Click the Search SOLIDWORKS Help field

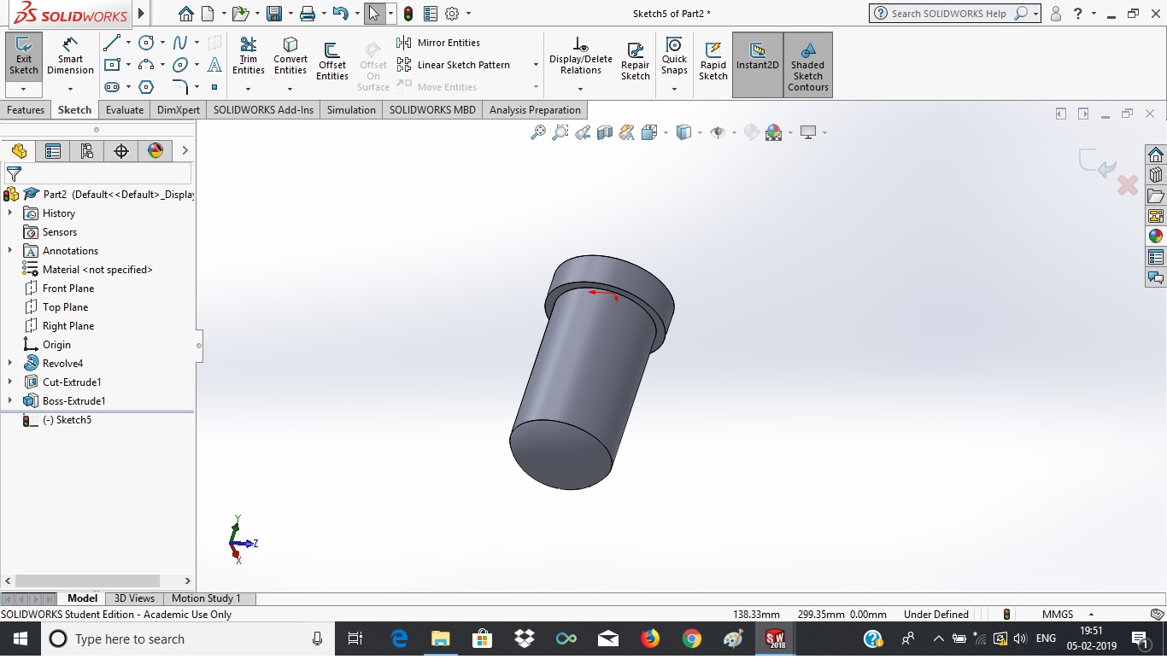click(x=948, y=14)
